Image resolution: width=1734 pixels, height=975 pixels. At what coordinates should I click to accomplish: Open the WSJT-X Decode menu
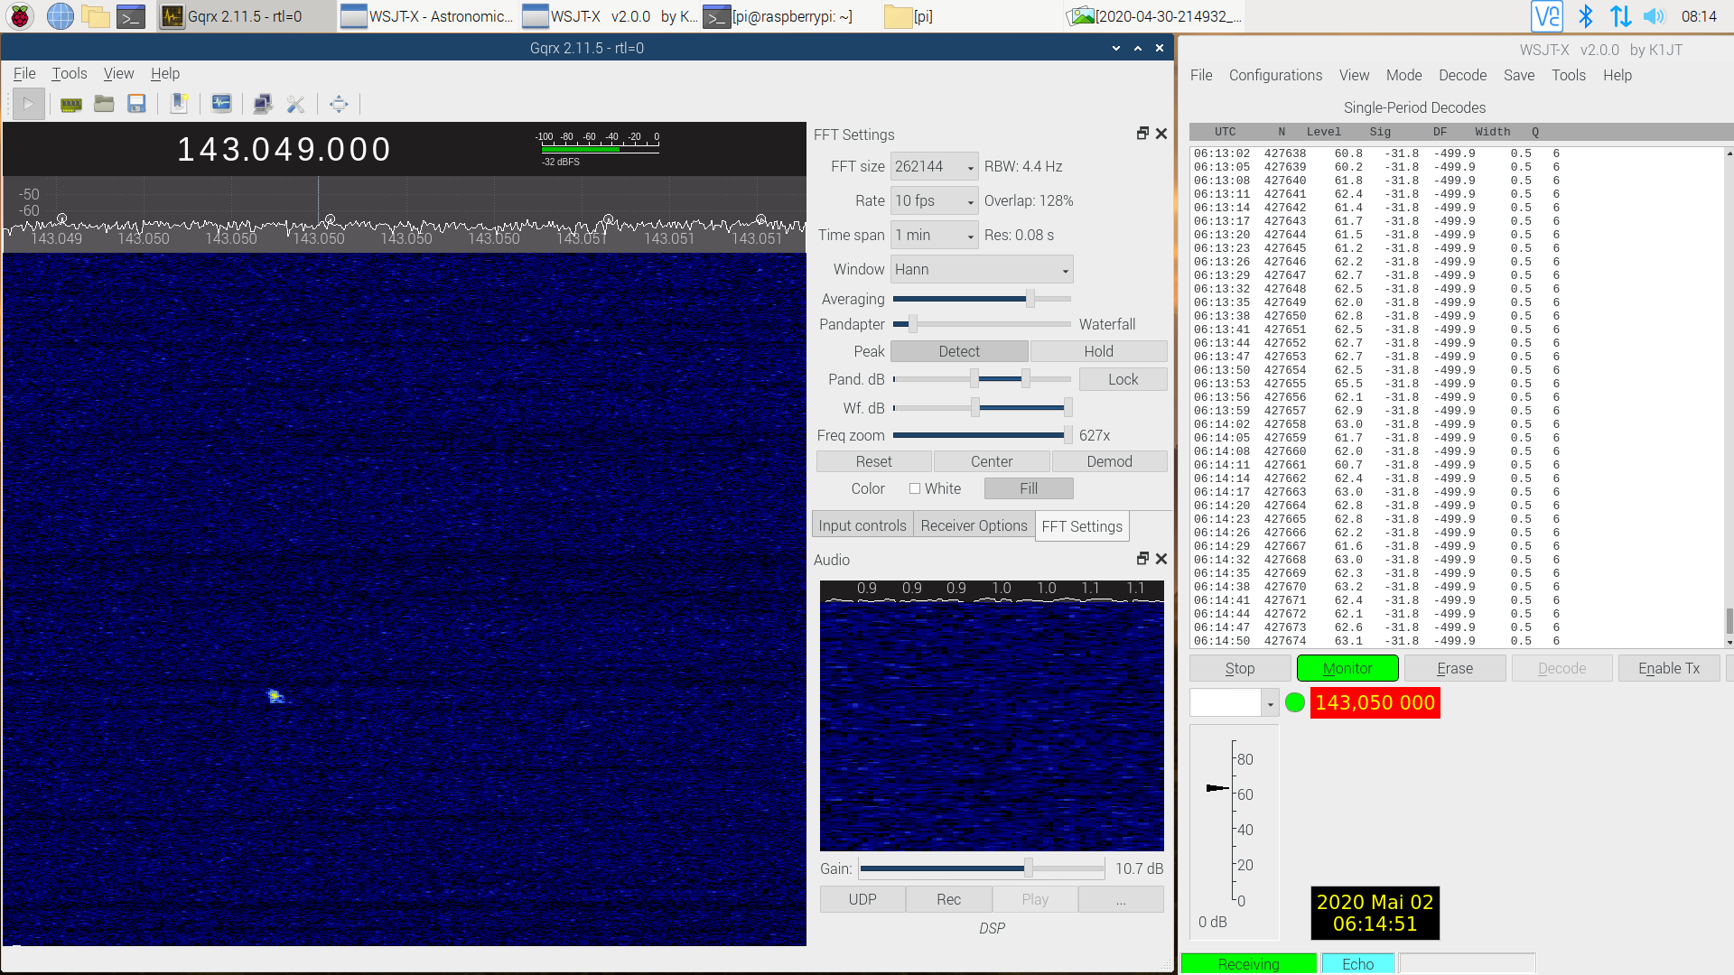click(1462, 75)
